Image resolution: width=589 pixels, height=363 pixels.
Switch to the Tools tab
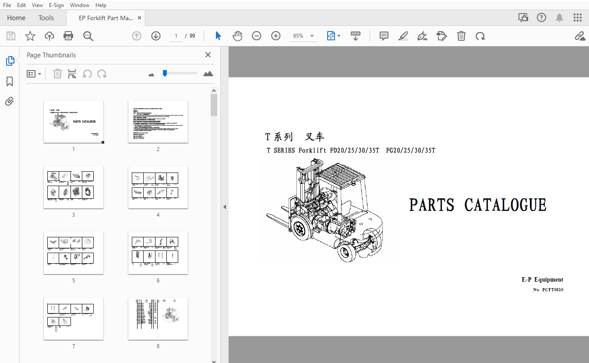point(46,18)
